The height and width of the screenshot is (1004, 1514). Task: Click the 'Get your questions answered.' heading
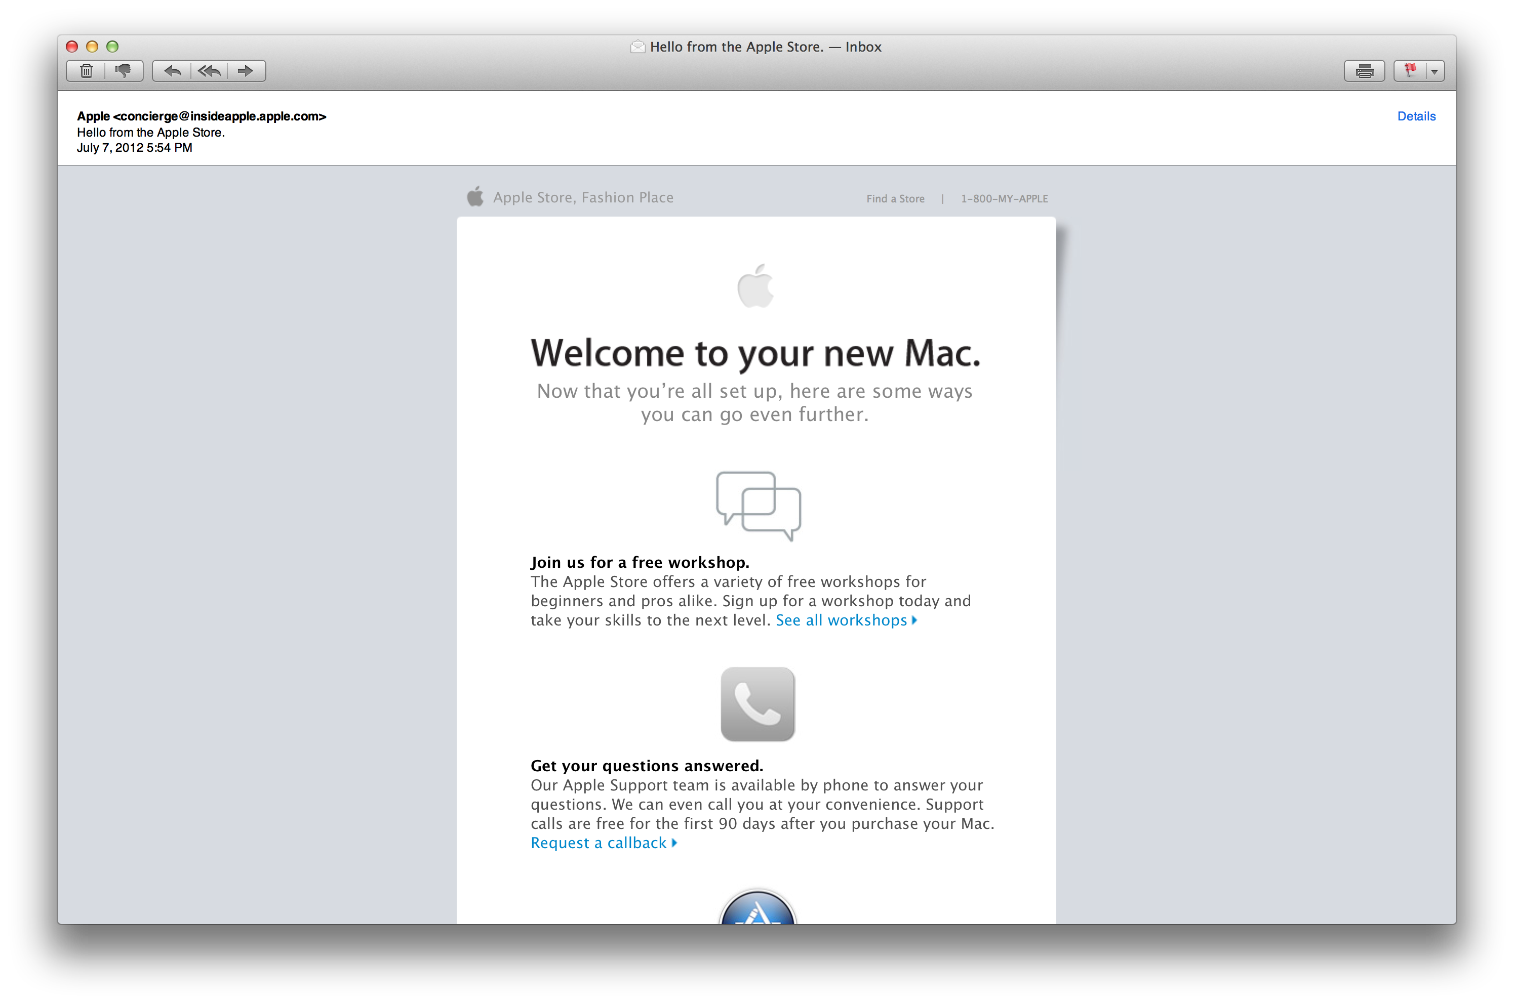point(647,766)
